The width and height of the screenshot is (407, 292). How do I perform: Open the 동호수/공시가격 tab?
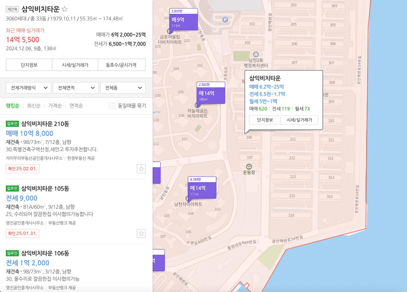[122, 65]
